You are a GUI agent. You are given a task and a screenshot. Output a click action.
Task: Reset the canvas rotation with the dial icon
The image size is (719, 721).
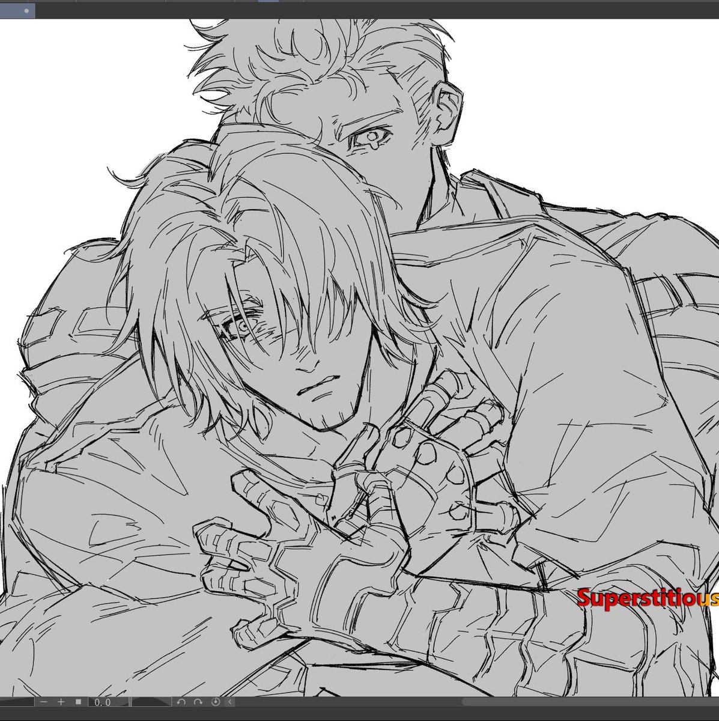215,702
